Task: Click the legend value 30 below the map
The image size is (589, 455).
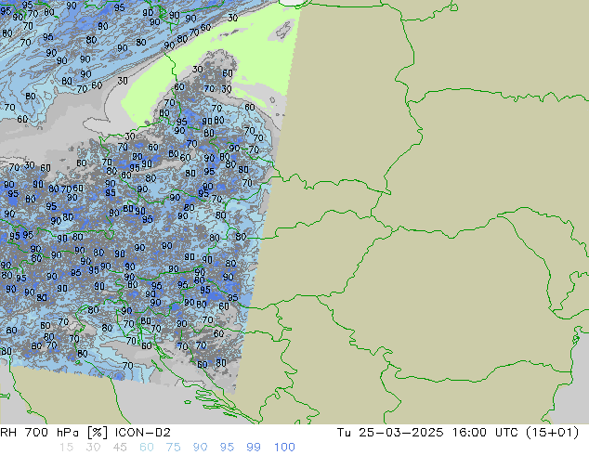Action: pyautogui.click(x=93, y=448)
